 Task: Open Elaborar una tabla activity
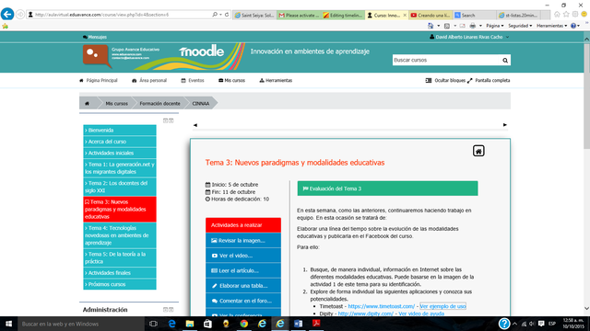243,286
